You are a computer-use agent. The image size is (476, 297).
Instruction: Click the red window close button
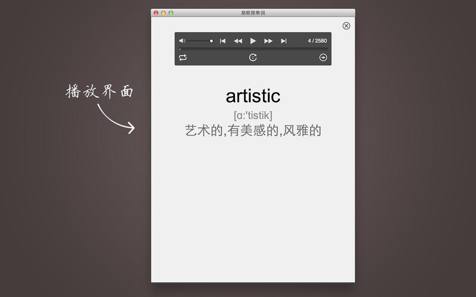(x=156, y=12)
